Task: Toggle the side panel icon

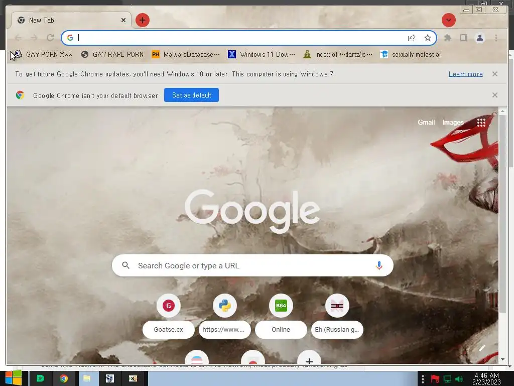Action: pos(463,38)
